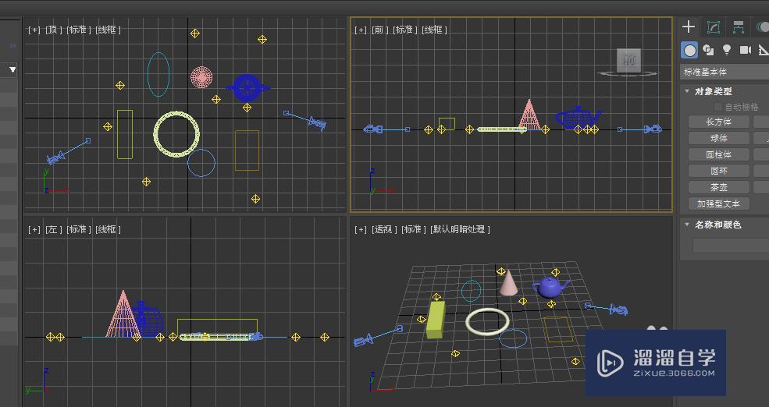Select blue teapot wireframe in front viewport
This screenshot has height=407, width=769.
[579, 118]
